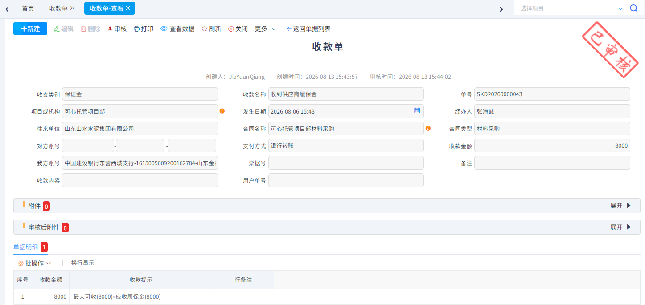Image resolution: width=645 pixels, height=305 pixels.
Task: Expand the 审核后附件 section
Action: [621, 227]
